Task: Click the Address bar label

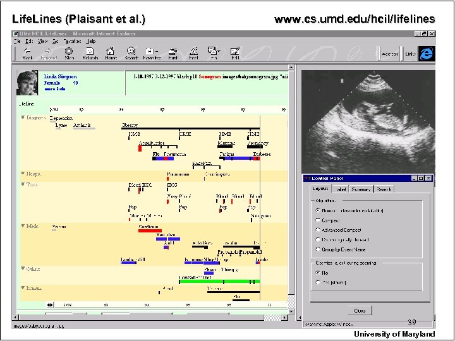Action: [x=390, y=54]
